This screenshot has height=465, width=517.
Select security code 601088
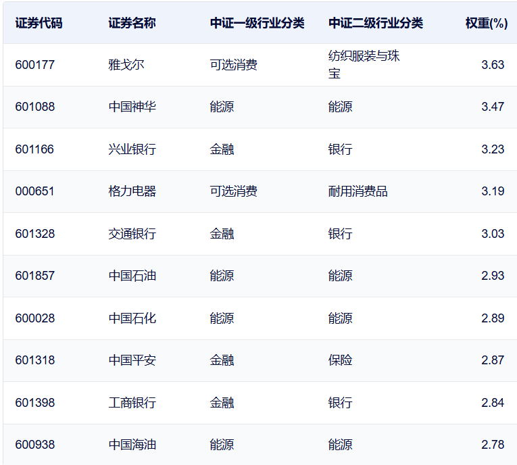[x=35, y=107]
